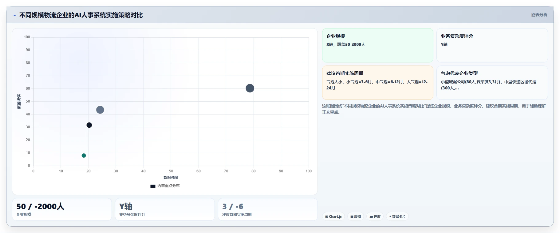This screenshot has height=233, width=560.
Task: Click the Y轴 stat card value
Action: (126, 206)
